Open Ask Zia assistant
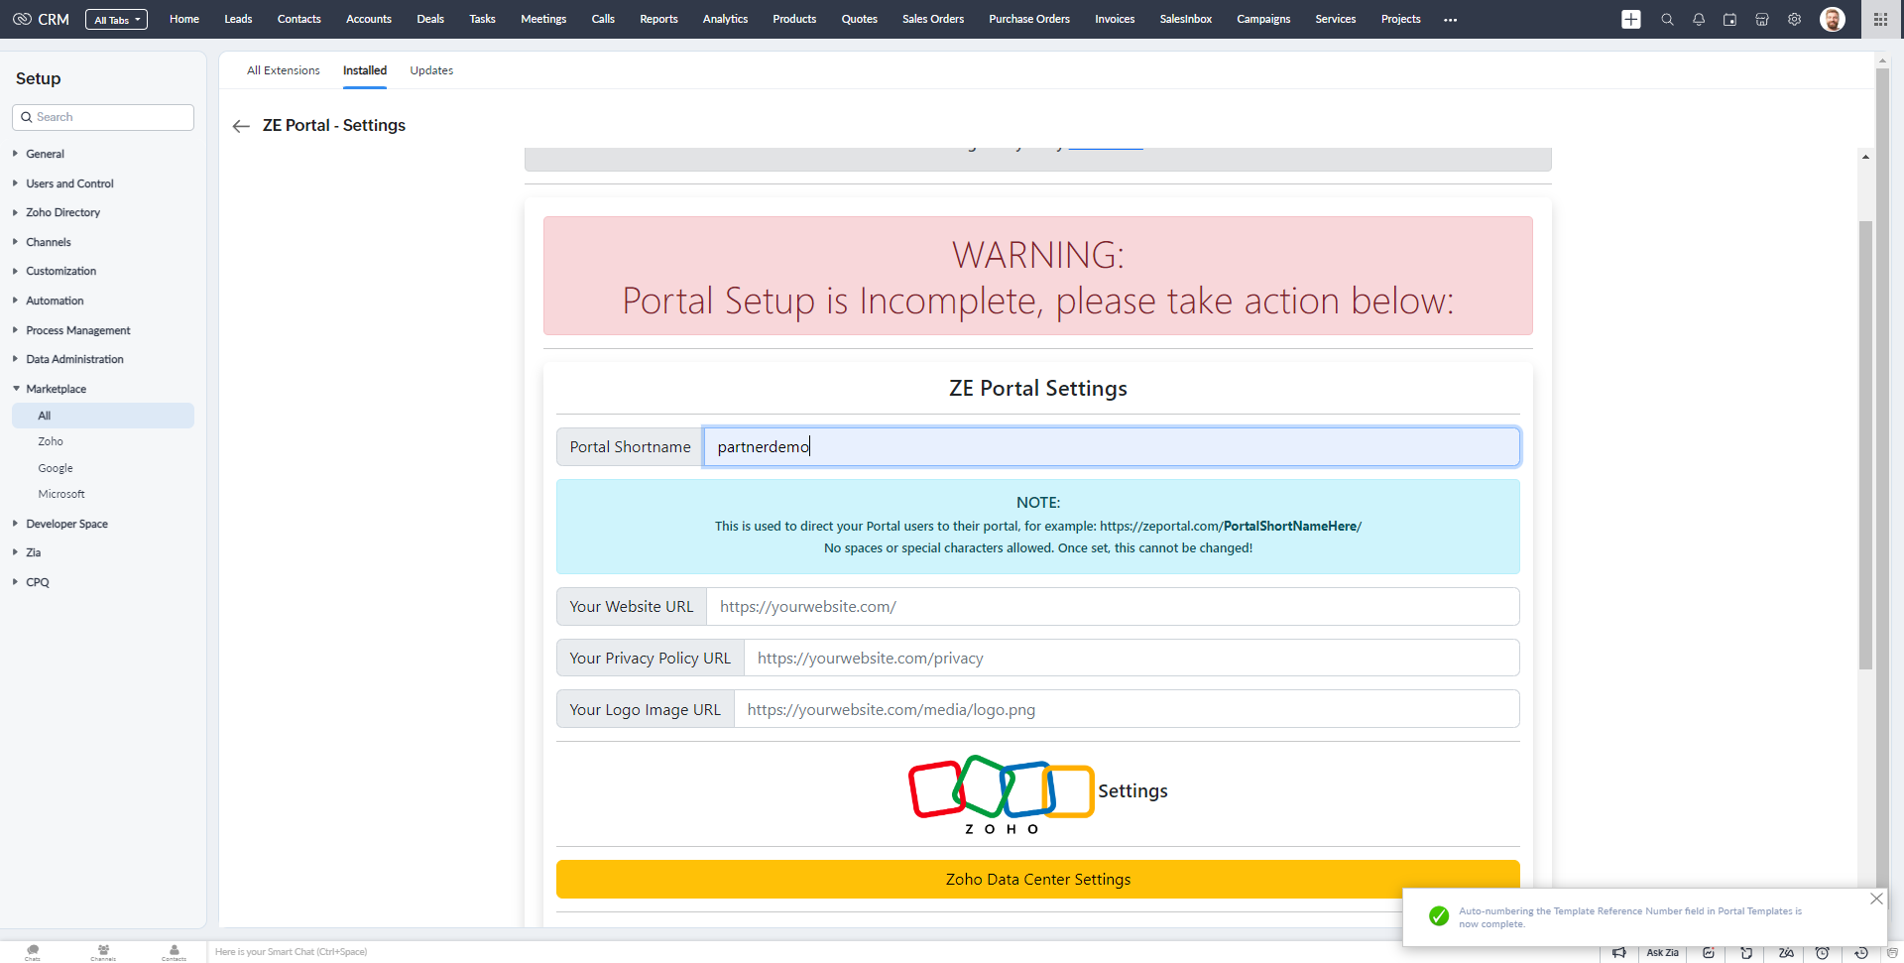The width and height of the screenshot is (1904, 963). [x=1662, y=953]
